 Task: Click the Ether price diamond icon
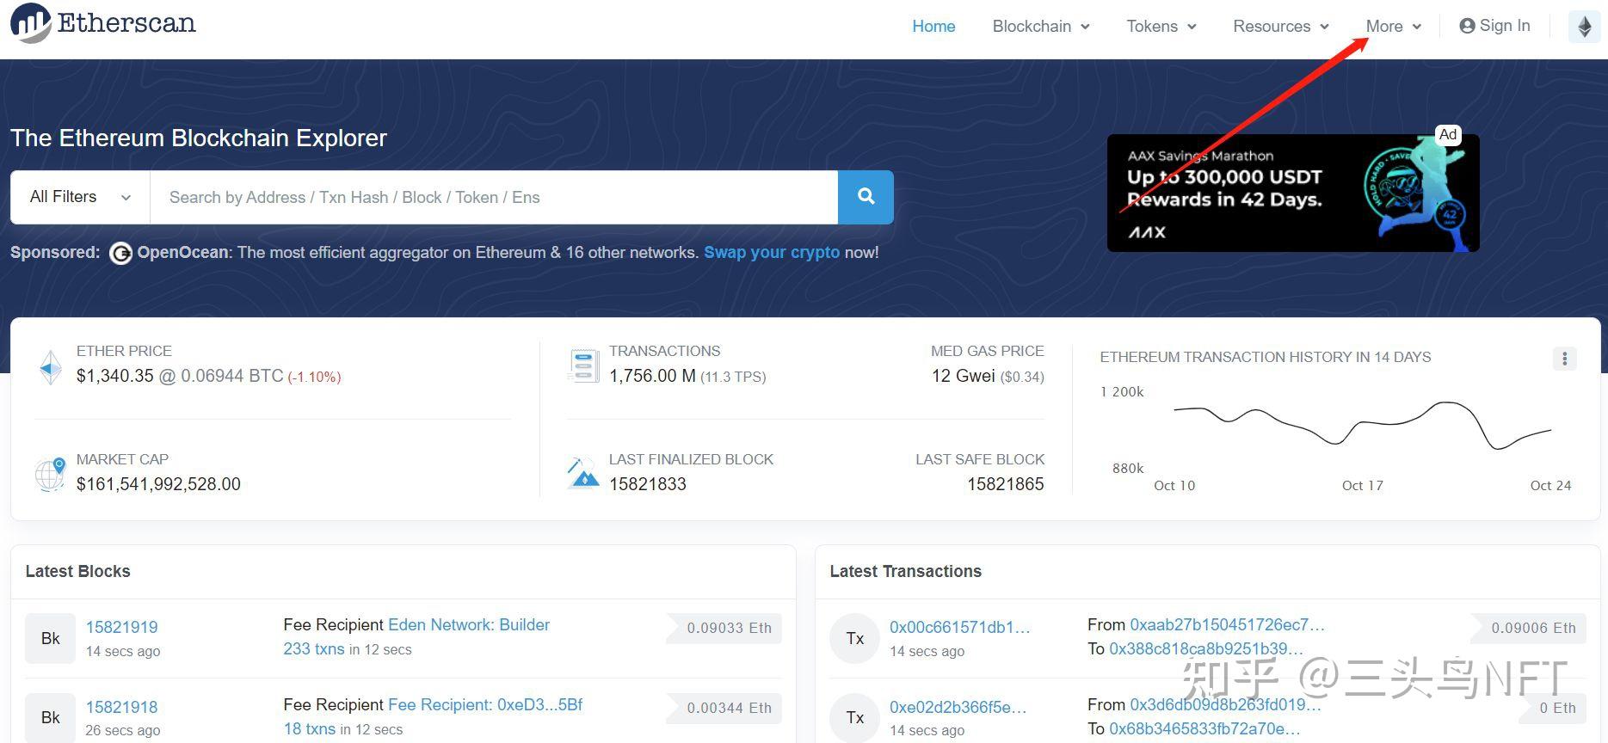point(51,367)
